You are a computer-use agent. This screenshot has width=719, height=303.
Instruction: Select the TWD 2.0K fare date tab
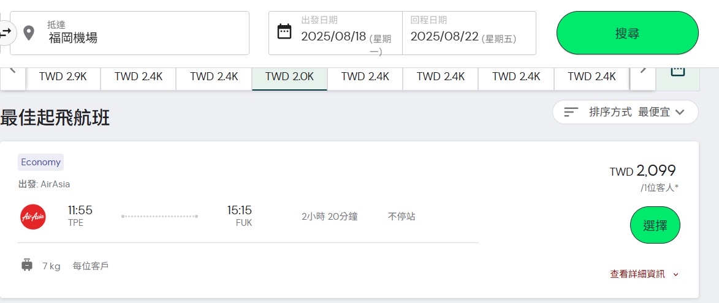click(x=289, y=77)
